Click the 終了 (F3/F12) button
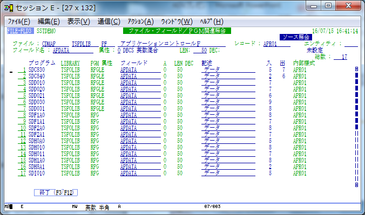Screen dimensions: 365x215 [56, 192]
